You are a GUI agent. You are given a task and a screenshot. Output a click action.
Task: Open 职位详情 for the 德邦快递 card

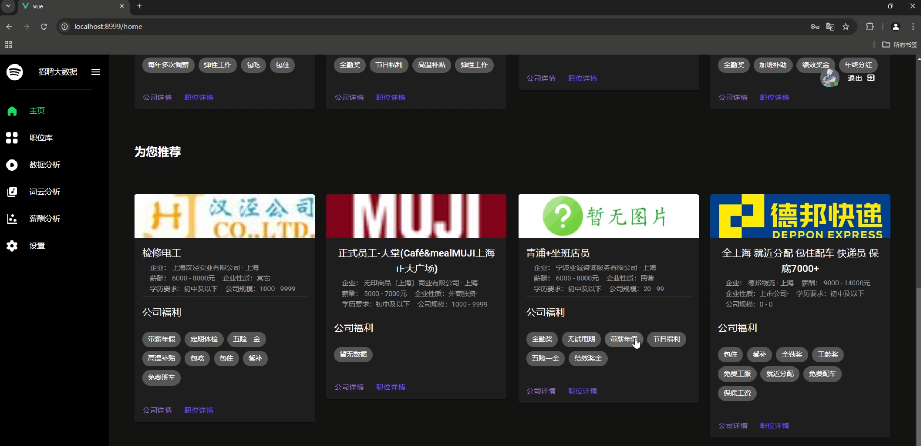point(774,425)
